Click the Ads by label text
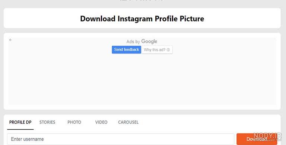Viewport: 286px width, 145px height. [x=133, y=42]
